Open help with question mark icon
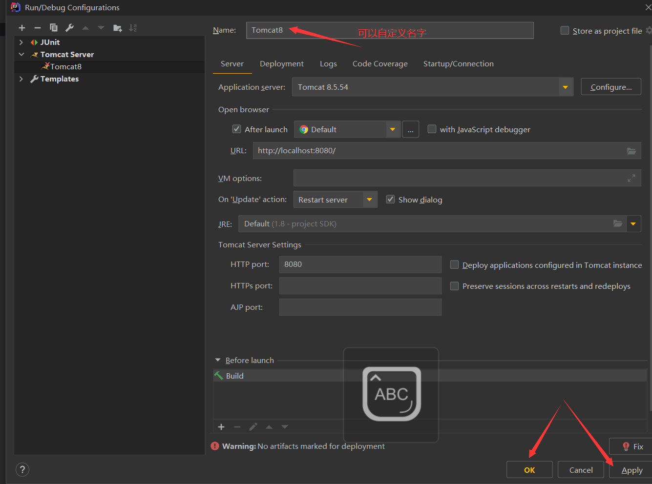The width and height of the screenshot is (652, 484). pos(22,470)
